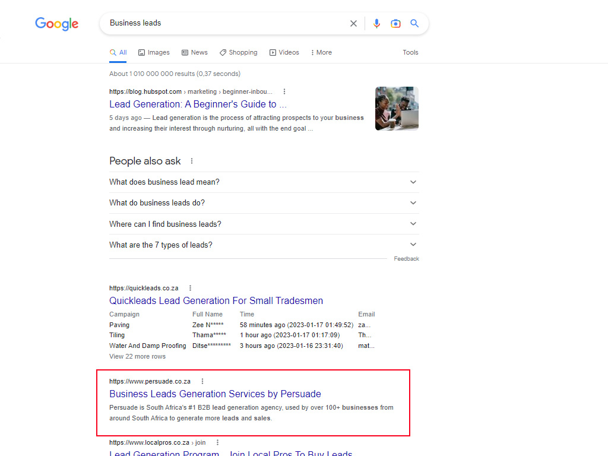The height and width of the screenshot is (456, 608).
Task: Open People also ask options menu
Action: (x=192, y=161)
